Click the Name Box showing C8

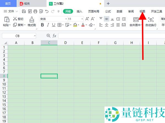click(x=18, y=36)
